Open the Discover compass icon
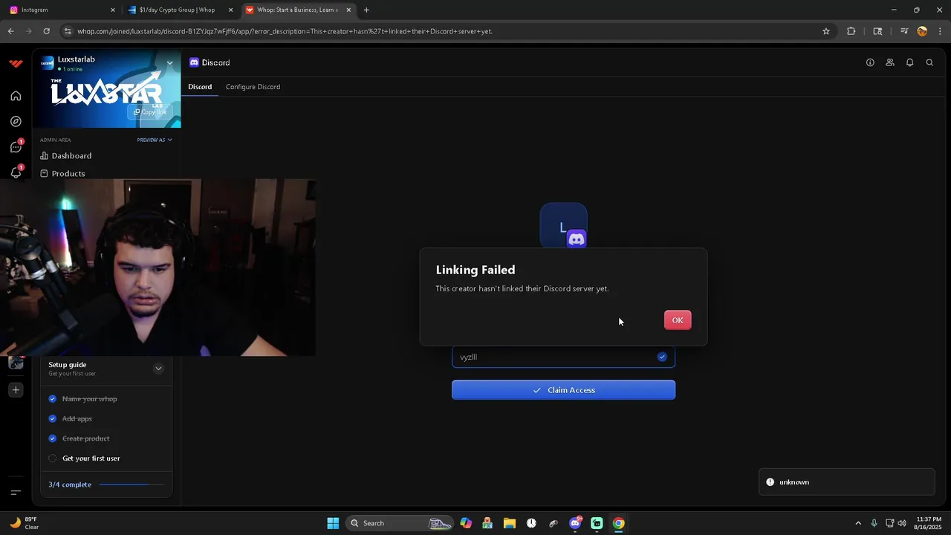Screen dimensions: 951x535 pyautogui.click(x=16, y=121)
